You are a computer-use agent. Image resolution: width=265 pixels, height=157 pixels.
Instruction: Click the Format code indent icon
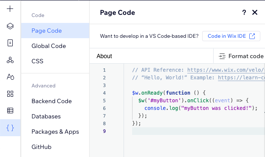[222, 56]
